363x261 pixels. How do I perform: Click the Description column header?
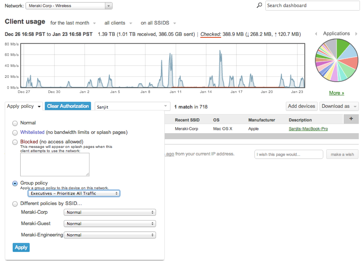pos(300,120)
